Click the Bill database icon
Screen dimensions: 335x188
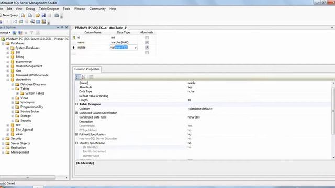(13, 52)
